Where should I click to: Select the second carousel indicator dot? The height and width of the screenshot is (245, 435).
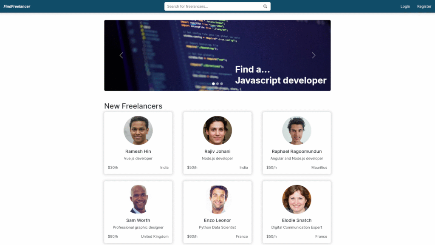click(217, 84)
